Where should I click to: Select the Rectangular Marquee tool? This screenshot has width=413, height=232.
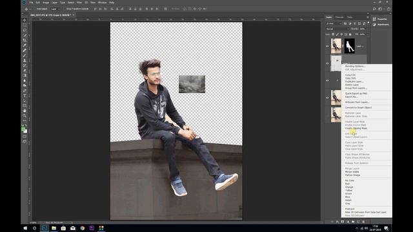[25, 25]
